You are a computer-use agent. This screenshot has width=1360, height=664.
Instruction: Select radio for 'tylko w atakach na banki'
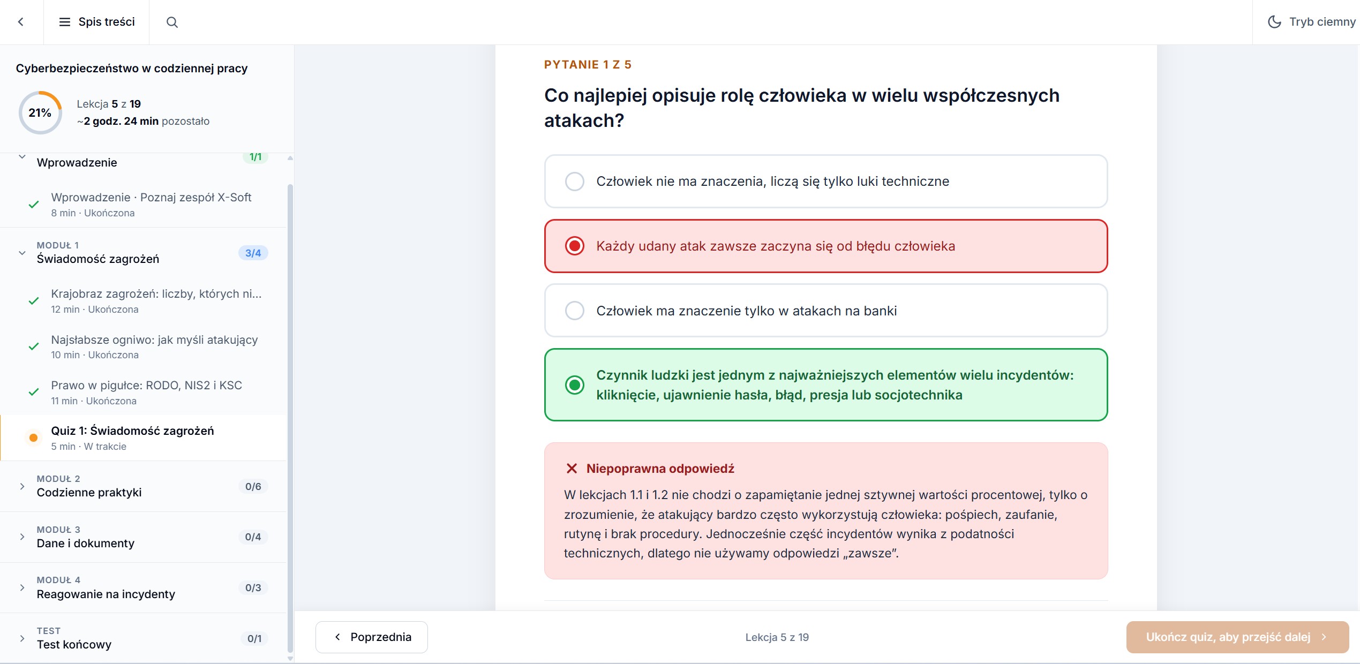[x=575, y=311]
